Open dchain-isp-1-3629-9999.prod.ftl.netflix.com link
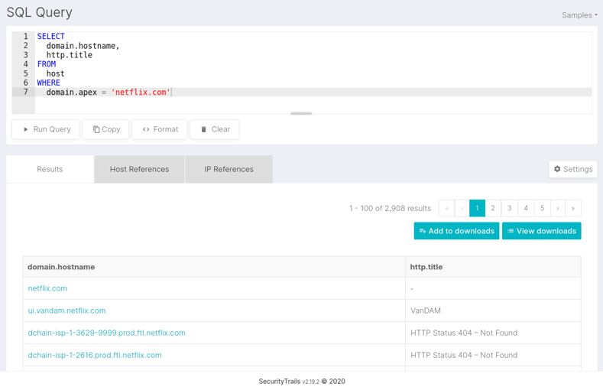Image resolution: width=603 pixels, height=390 pixels. click(106, 333)
